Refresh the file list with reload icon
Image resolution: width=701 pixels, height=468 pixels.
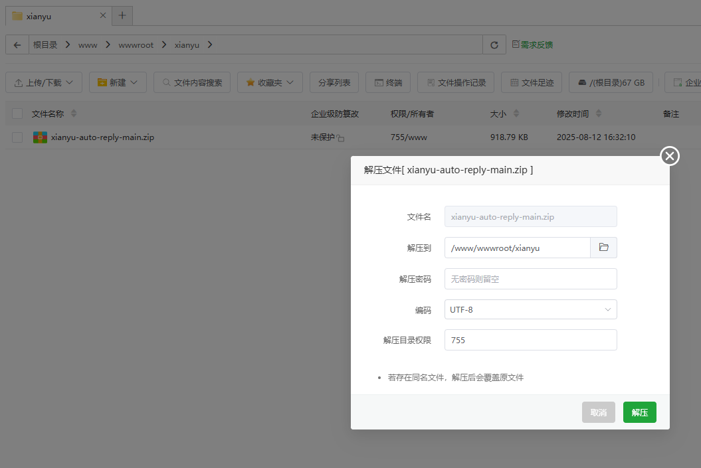click(494, 44)
